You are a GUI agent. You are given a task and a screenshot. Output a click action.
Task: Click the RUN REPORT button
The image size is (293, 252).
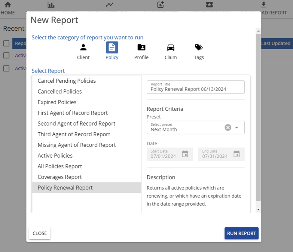point(241,233)
